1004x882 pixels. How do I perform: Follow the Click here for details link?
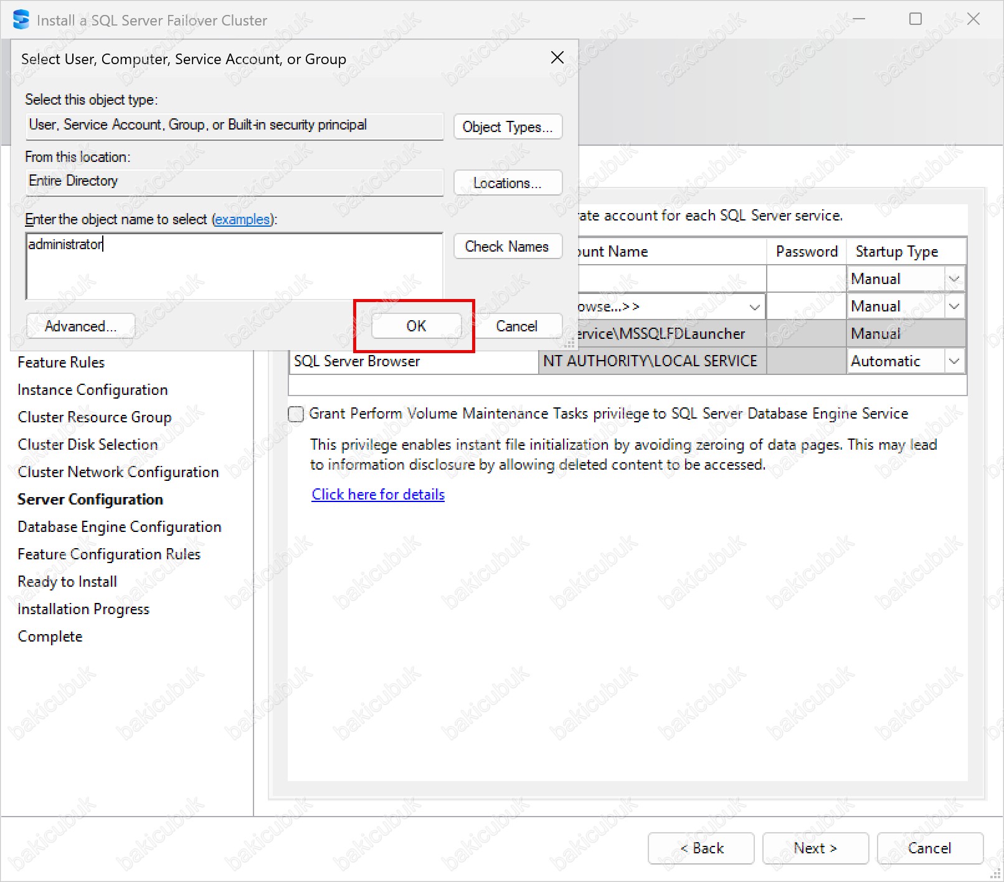click(377, 495)
